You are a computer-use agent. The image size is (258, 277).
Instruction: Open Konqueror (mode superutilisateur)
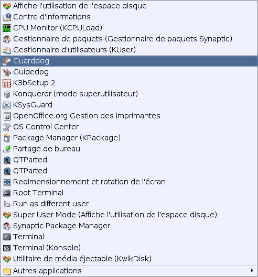pos(129,94)
